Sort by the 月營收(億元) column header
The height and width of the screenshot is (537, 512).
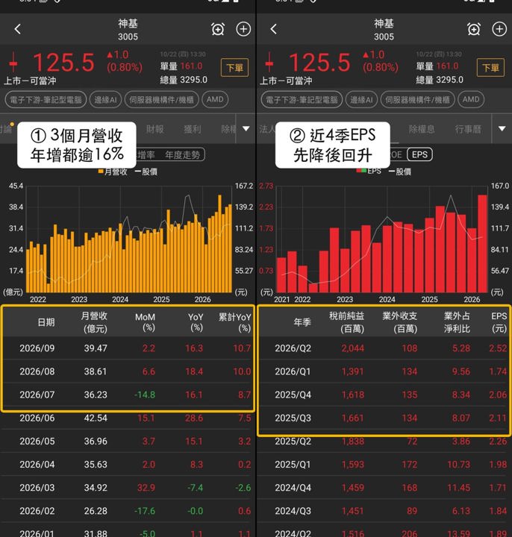tap(94, 322)
